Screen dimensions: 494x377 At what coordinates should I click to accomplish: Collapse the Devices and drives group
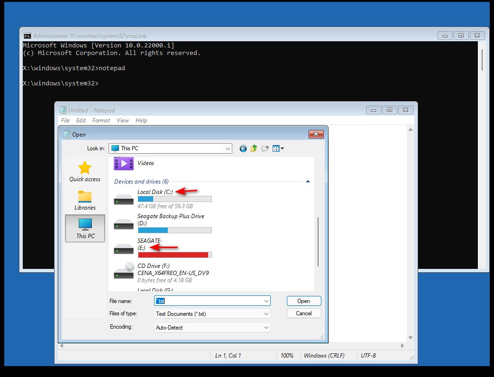[x=308, y=182]
